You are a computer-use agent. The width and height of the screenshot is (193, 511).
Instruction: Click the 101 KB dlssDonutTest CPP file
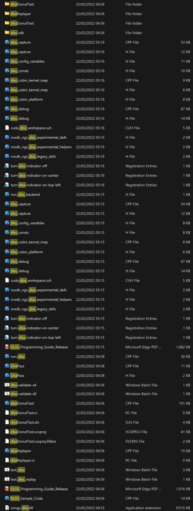click(x=96, y=403)
